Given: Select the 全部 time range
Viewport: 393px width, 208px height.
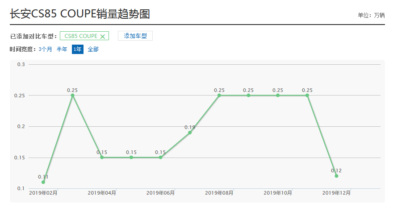Looking at the screenshot, I should [x=93, y=49].
